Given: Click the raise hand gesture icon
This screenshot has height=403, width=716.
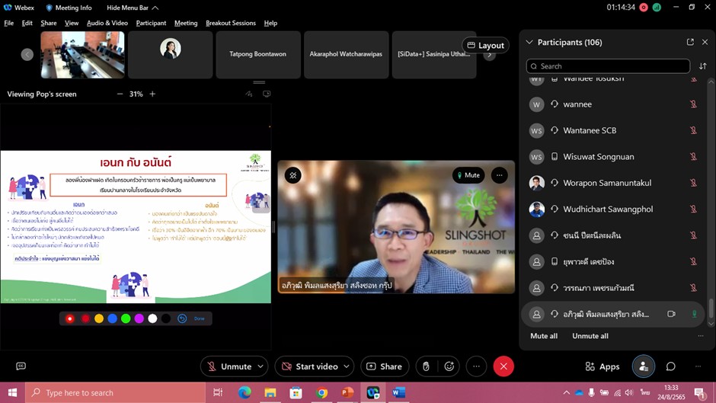Looking at the screenshot, I should tap(427, 366).
